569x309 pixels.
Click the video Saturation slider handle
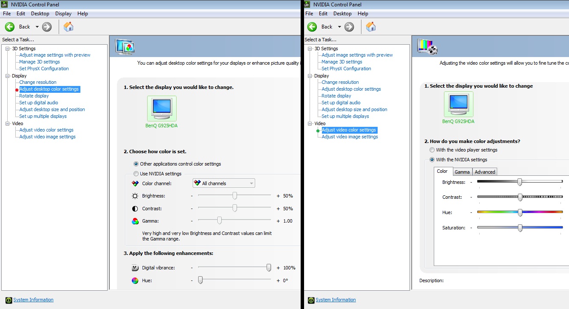[x=520, y=228]
